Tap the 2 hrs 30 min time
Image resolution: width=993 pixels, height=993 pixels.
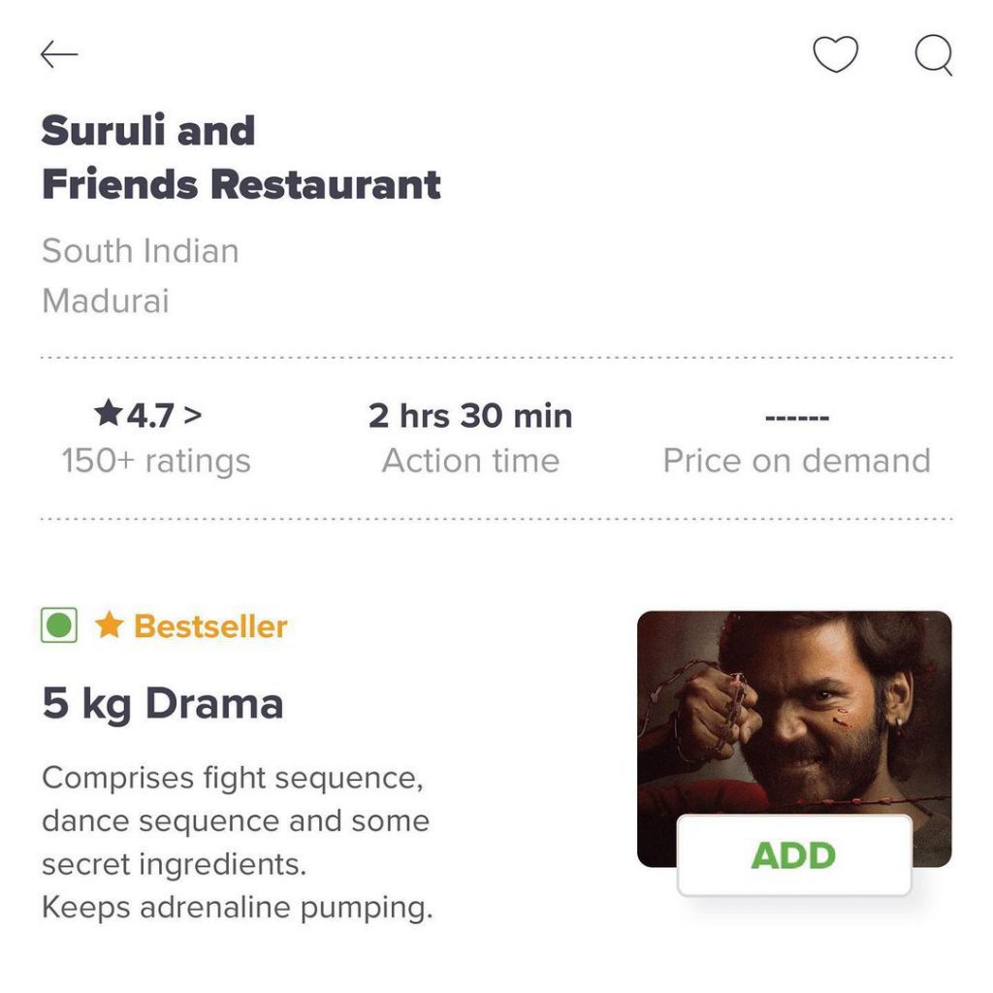[x=470, y=416]
